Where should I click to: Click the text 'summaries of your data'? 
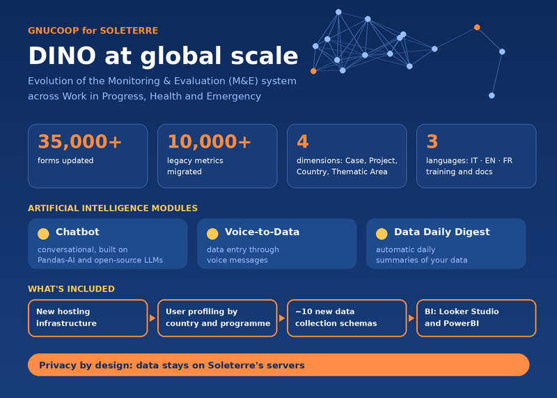(422, 260)
